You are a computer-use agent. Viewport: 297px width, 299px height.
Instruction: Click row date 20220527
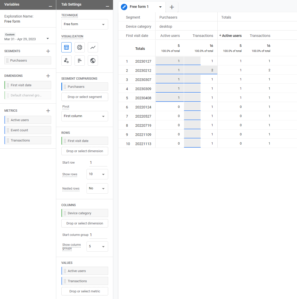click(x=143, y=116)
